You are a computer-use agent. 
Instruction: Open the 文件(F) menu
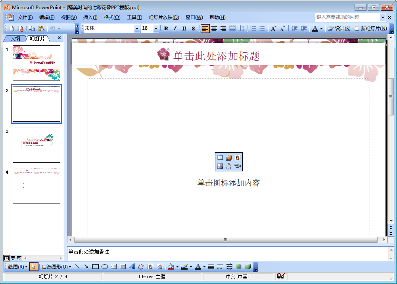point(25,17)
